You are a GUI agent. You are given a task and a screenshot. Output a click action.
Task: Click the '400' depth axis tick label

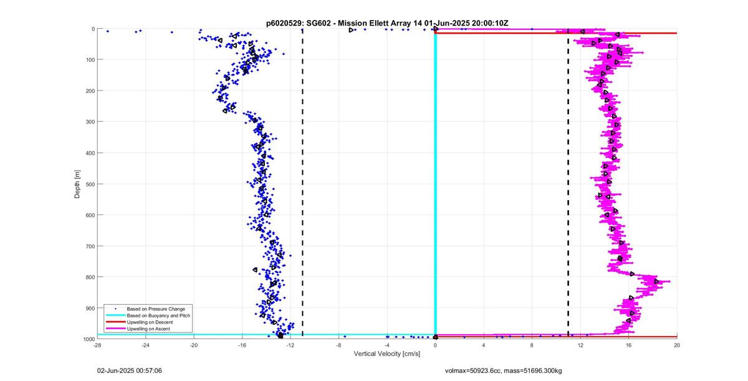point(90,153)
